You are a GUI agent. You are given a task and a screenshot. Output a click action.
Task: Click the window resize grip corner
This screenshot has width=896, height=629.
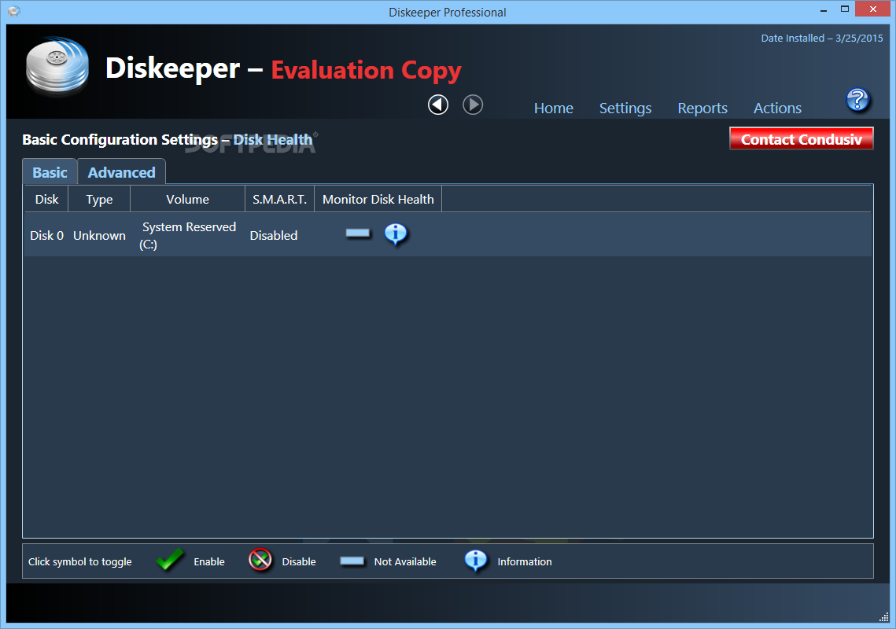pos(883,616)
